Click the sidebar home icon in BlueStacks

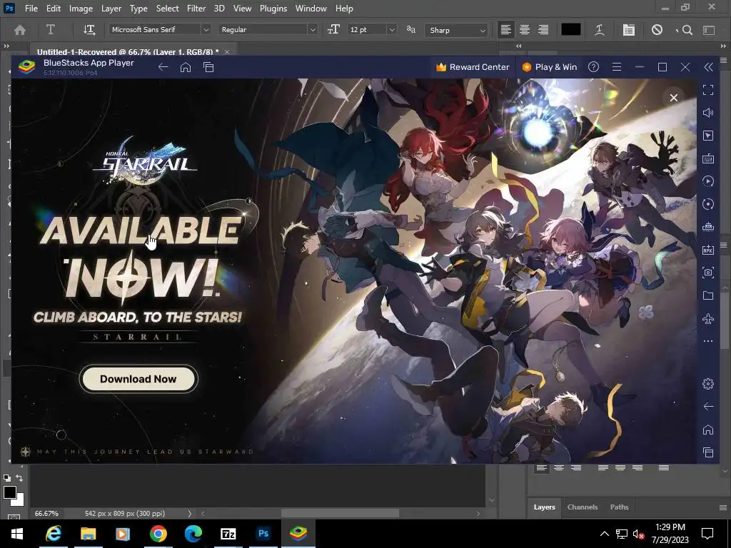[708, 429]
